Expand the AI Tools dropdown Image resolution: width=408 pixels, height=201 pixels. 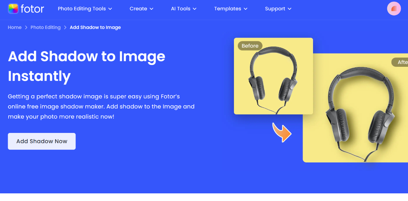[x=184, y=9]
